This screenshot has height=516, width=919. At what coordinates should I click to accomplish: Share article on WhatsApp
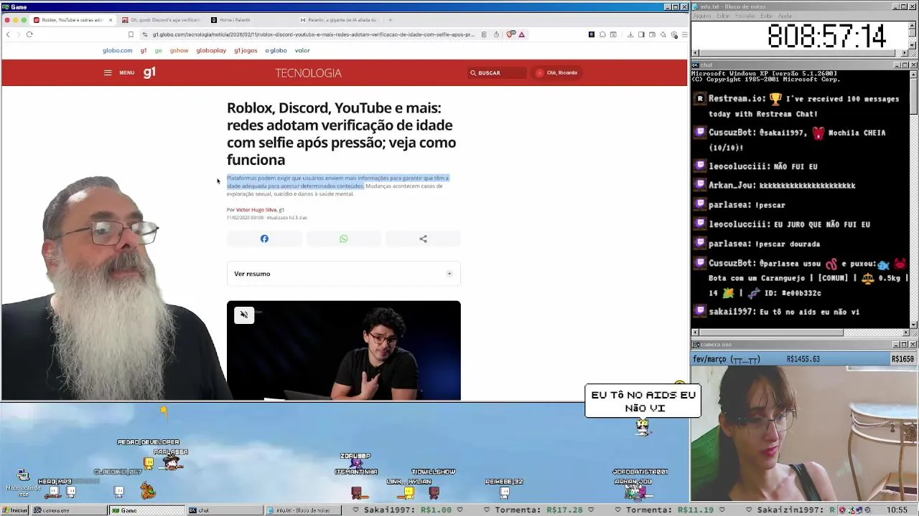(343, 239)
